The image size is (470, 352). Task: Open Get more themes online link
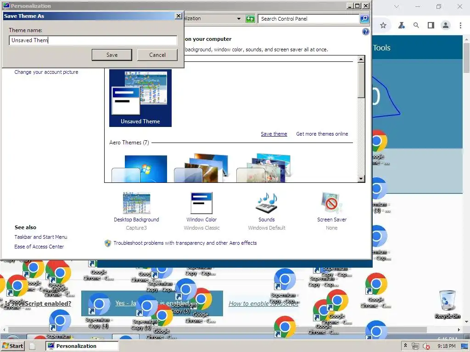point(322,134)
